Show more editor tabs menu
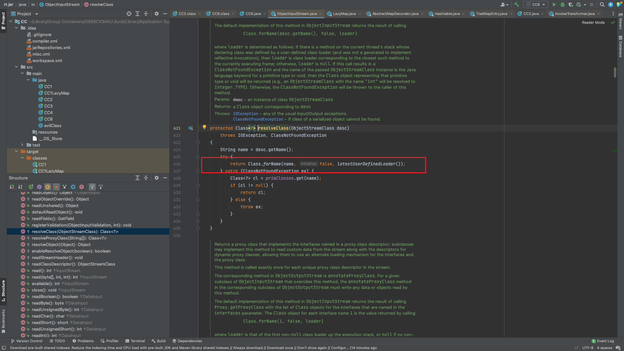This screenshot has height=351, width=624. [613, 14]
